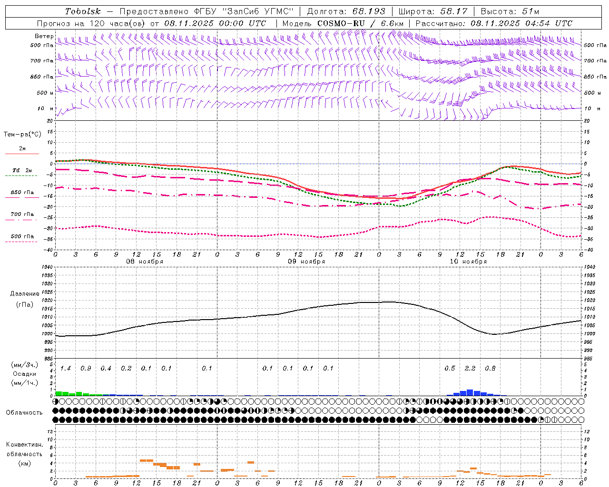
Task: Click the green dashed Td 2м legend line
Action: [x=21, y=176]
